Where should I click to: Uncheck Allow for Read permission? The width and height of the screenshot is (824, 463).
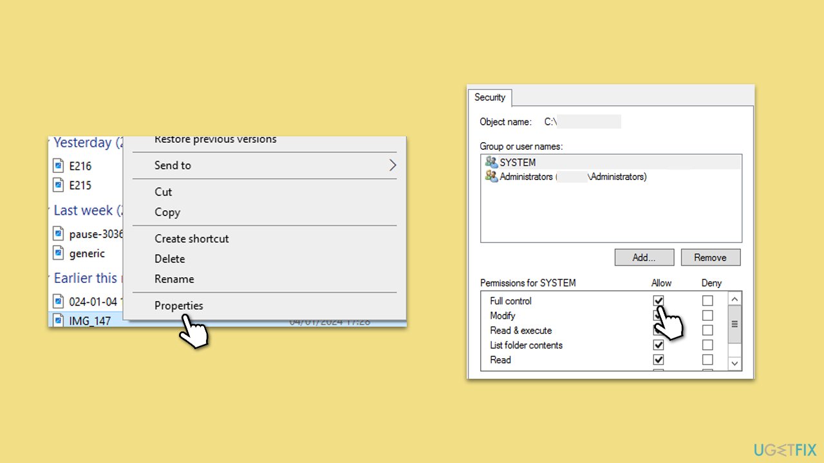click(x=658, y=359)
